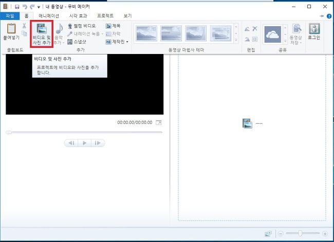
Task: Click the Redo arrow in quick access toolbar
Action: (32, 7)
